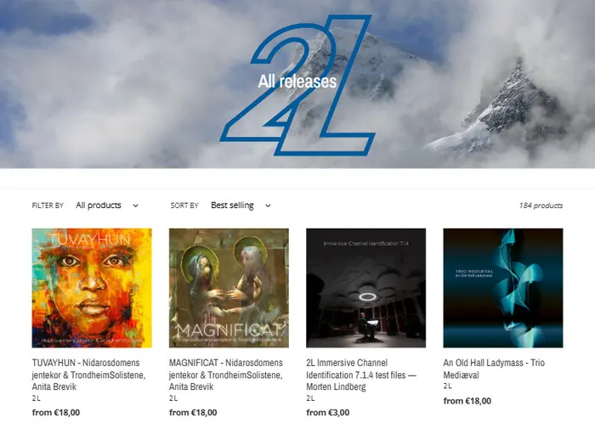595x429 pixels.
Task: Open the 2L Immersive Channel Identification title link
Action: click(361, 375)
